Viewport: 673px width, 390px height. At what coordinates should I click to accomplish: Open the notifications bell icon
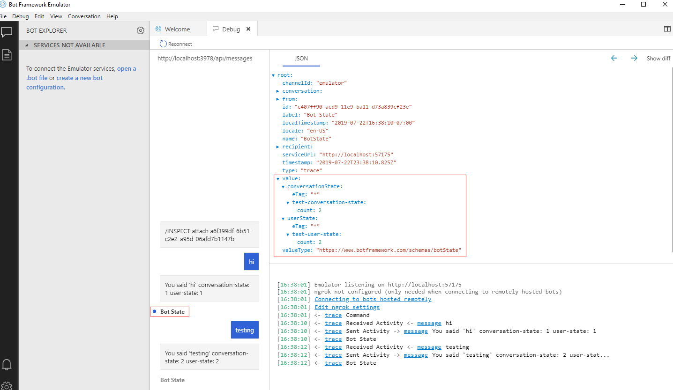pyautogui.click(x=7, y=364)
